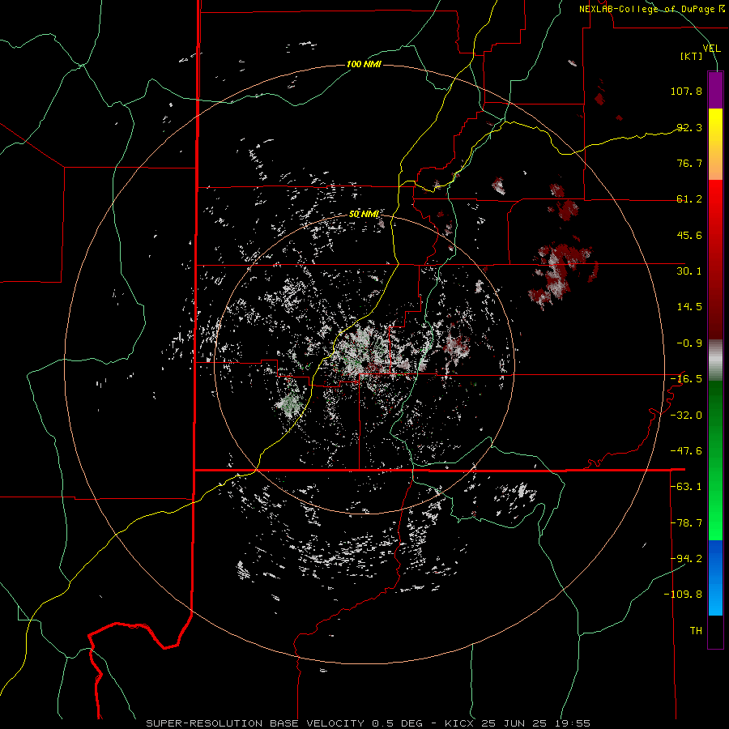Click the -16.5 velocity scale value
Viewport: 729px width, 729px height.
point(686,379)
